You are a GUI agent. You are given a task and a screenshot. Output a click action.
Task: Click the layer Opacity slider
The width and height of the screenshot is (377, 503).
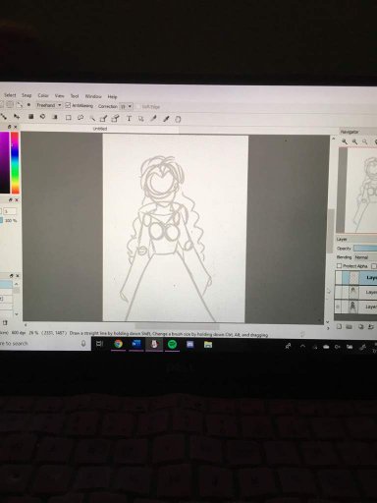coord(365,249)
